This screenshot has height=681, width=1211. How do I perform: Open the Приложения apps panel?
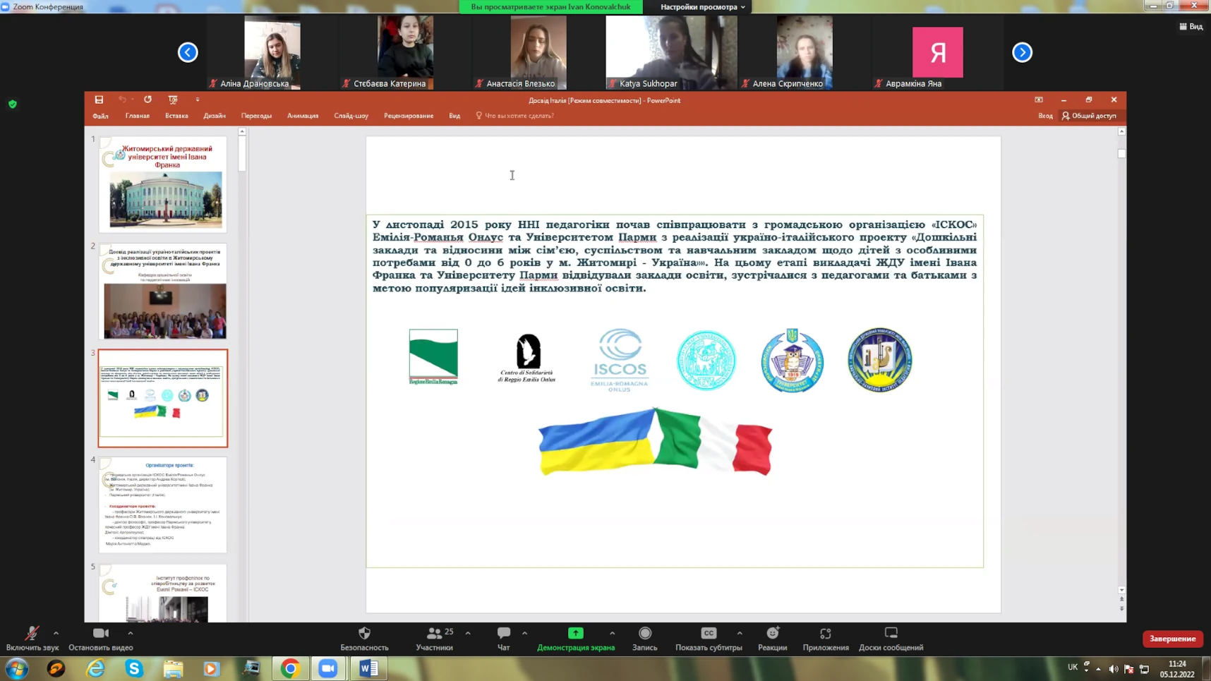pyautogui.click(x=825, y=638)
